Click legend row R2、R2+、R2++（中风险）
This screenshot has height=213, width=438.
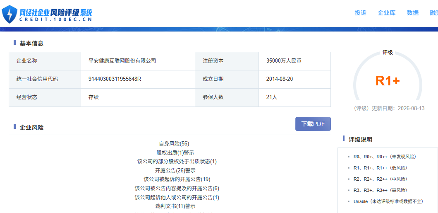point(380,179)
